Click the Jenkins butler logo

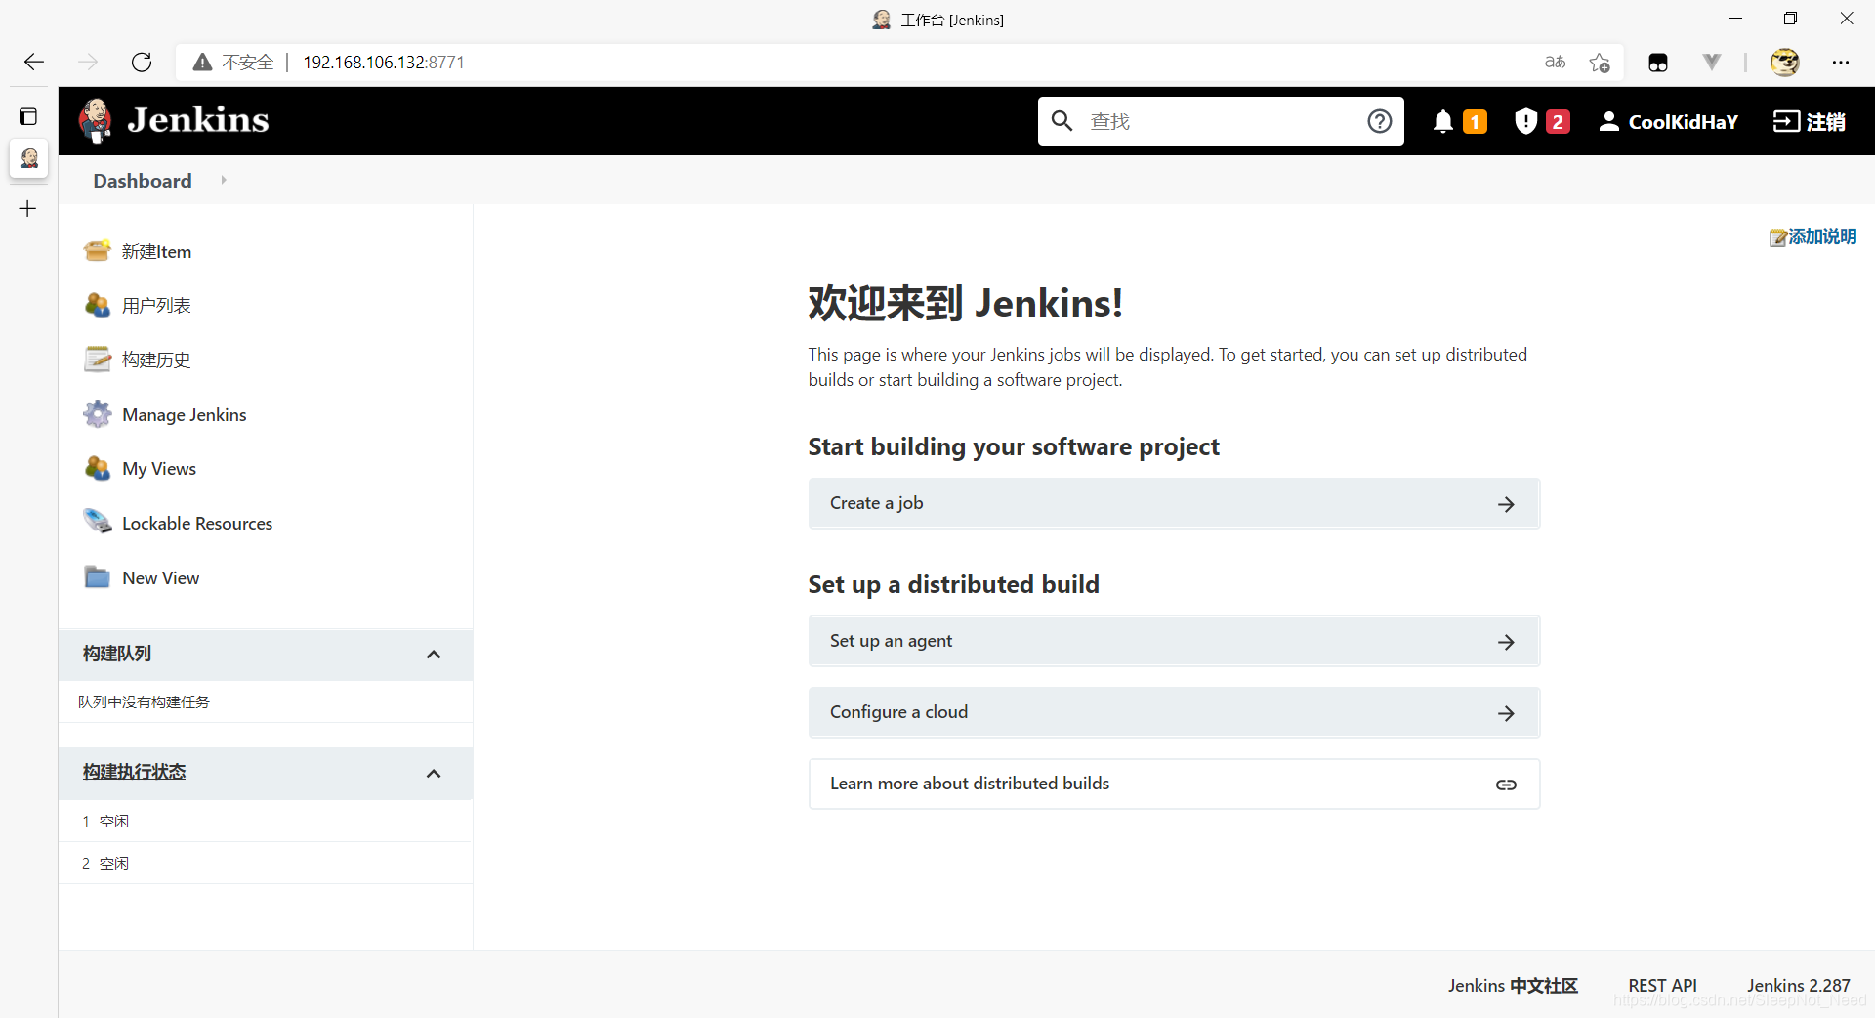[x=95, y=121]
